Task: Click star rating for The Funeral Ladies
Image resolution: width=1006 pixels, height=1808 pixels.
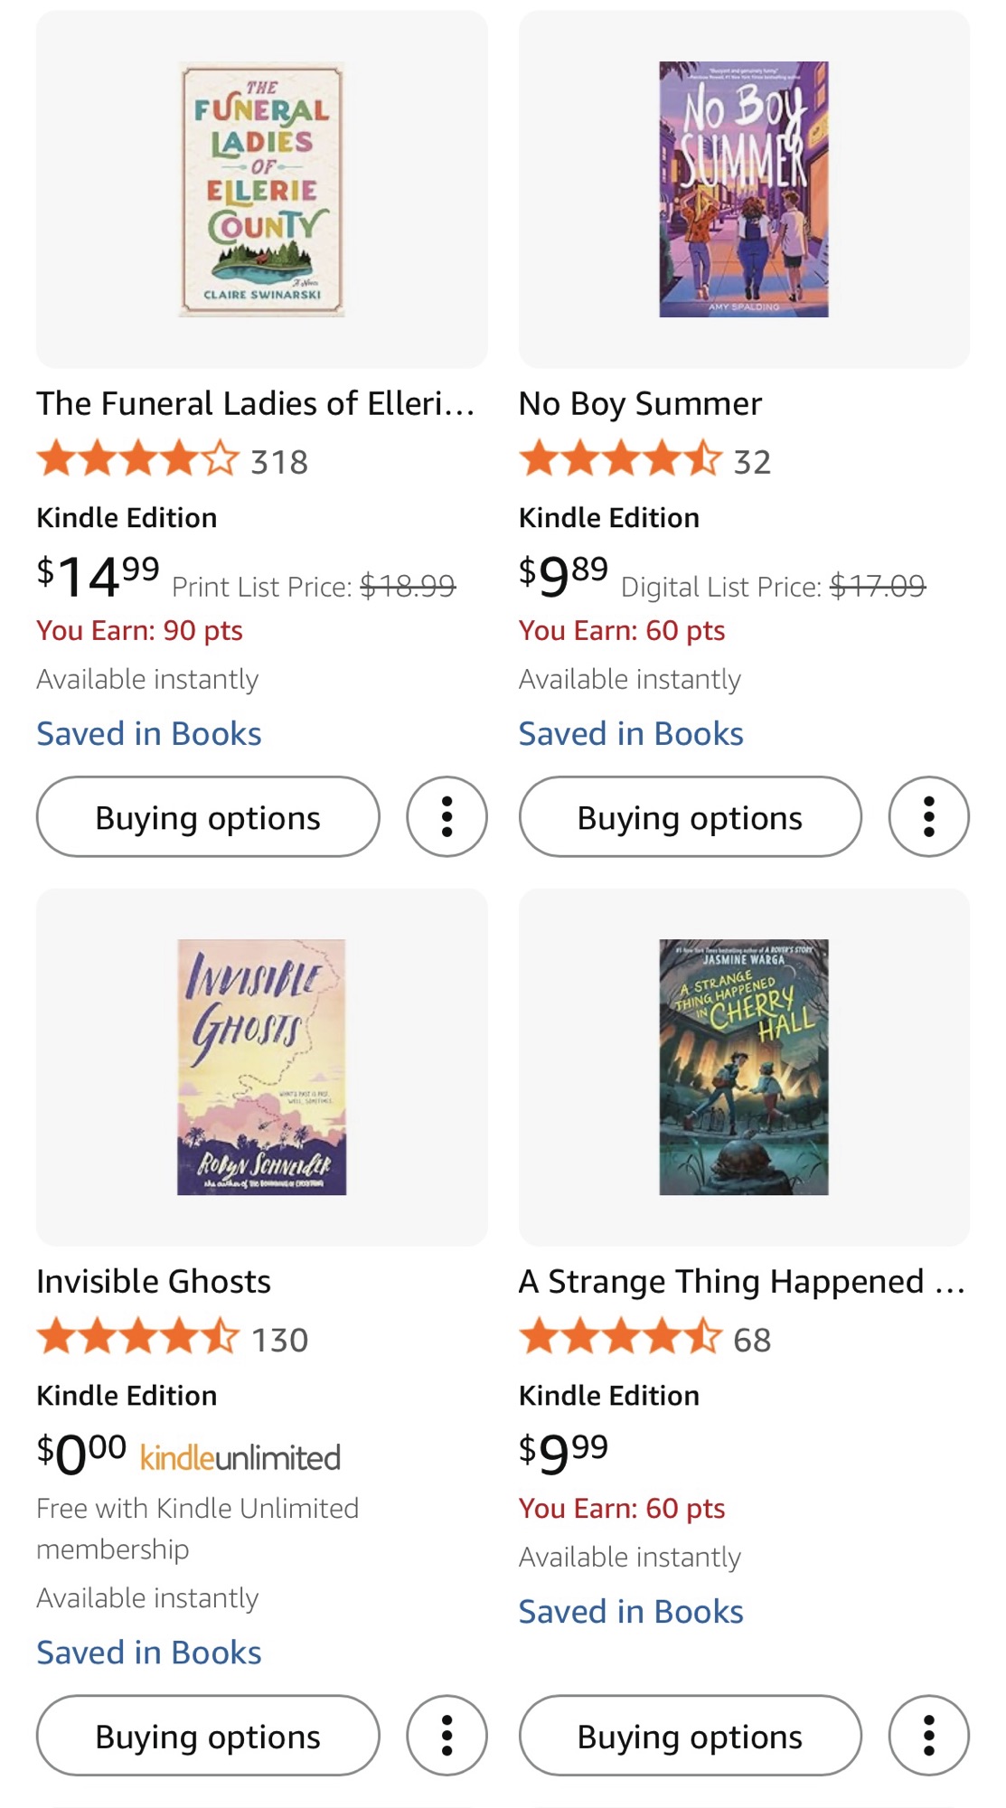Action: 138,459
